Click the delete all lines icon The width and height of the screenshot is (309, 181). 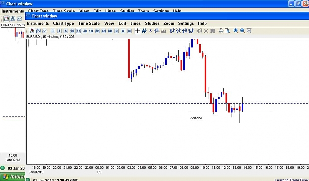213,31
